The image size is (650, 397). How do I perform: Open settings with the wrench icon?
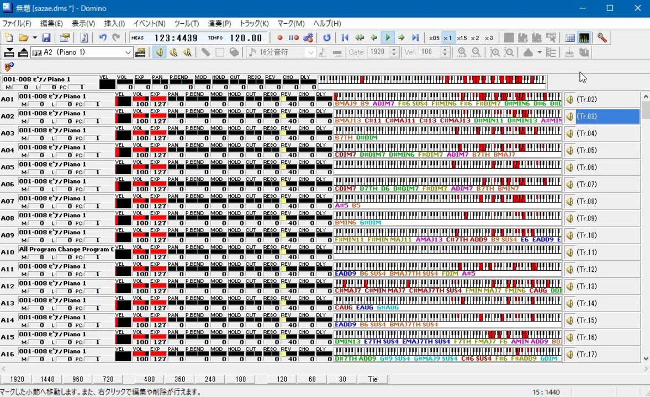tap(602, 37)
